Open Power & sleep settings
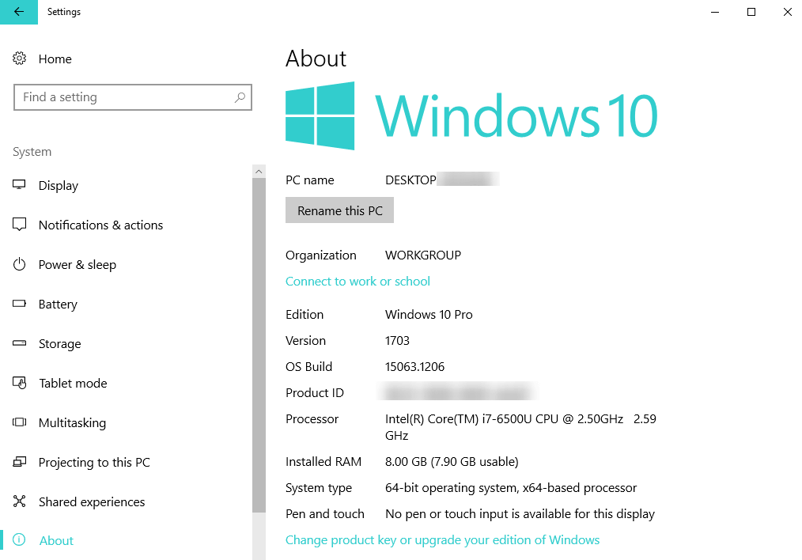The width and height of the screenshot is (802, 560). point(78,265)
